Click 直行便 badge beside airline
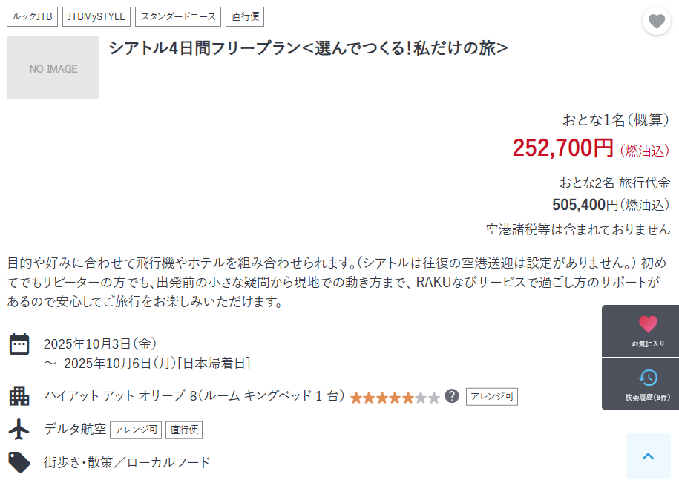Image resolution: width=679 pixels, height=483 pixels. 184,430
